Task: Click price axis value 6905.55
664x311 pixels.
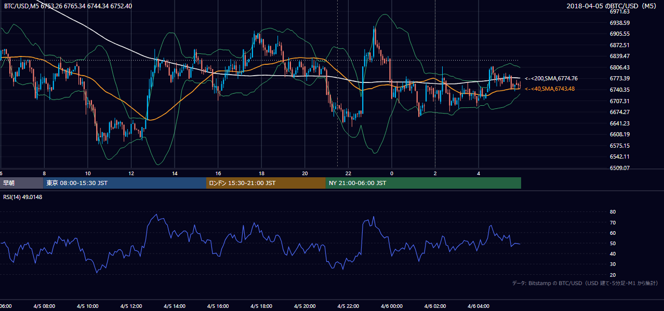Action: tap(619, 34)
